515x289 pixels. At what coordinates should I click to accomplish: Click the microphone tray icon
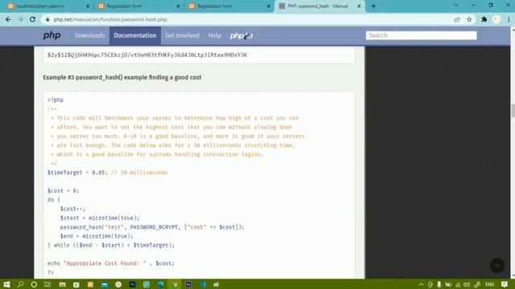[439, 284]
